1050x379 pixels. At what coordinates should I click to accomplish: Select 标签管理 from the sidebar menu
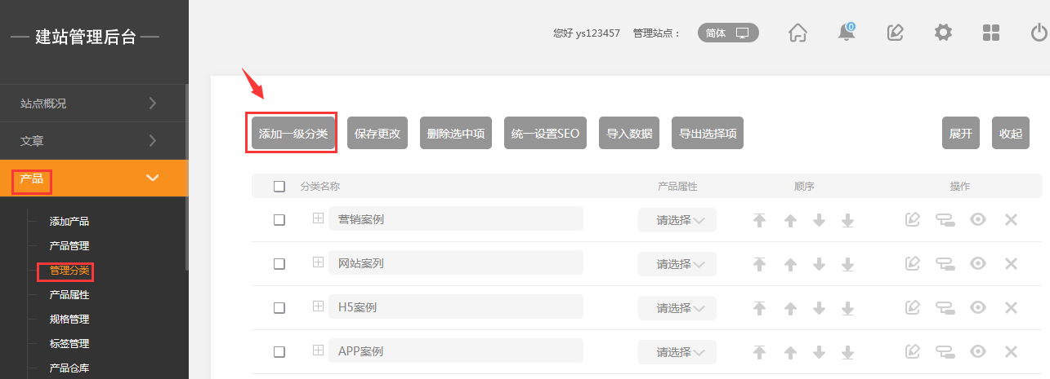(69, 343)
